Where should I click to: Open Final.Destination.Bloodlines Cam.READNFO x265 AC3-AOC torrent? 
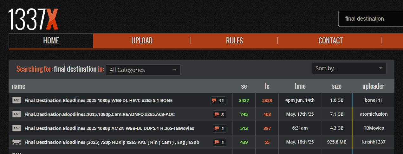point(100,114)
